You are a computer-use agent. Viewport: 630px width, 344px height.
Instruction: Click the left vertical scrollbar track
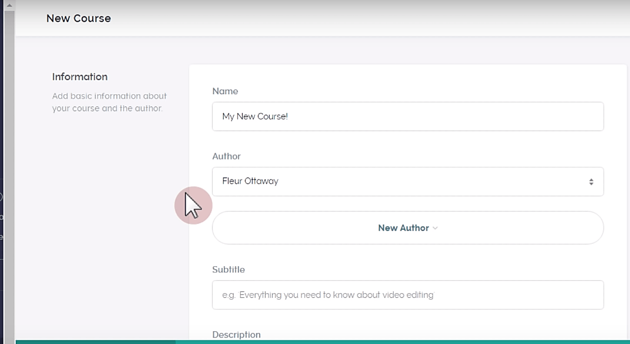pyautogui.click(x=9, y=176)
